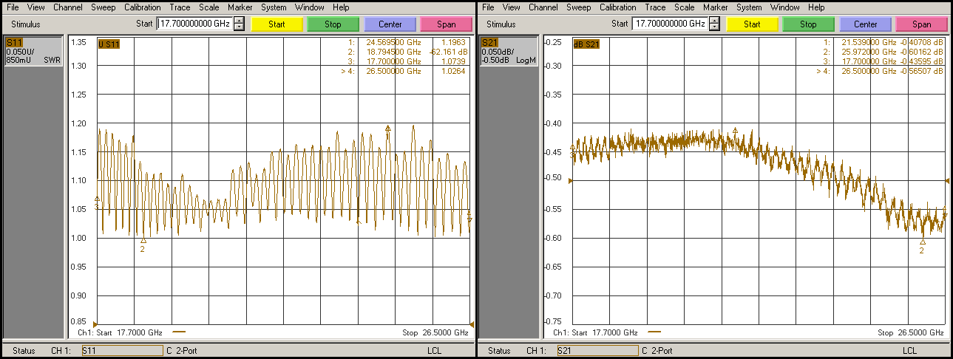Viewport: 953px width, 359px height.
Task: Select marker 2 triangle on the S11 trace
Action: pos(143,240)
